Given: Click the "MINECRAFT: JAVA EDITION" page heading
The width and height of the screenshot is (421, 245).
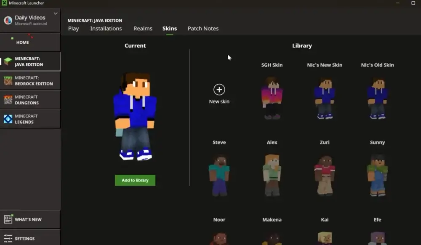Looking at the screenshot, I should 95,20.
